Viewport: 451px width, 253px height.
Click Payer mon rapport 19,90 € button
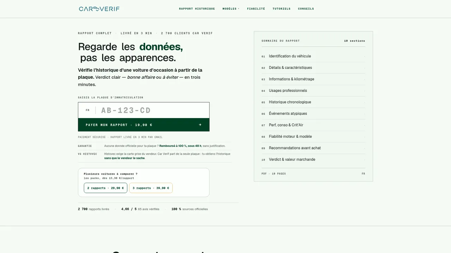pyautogui.click(x=144, y=125)
